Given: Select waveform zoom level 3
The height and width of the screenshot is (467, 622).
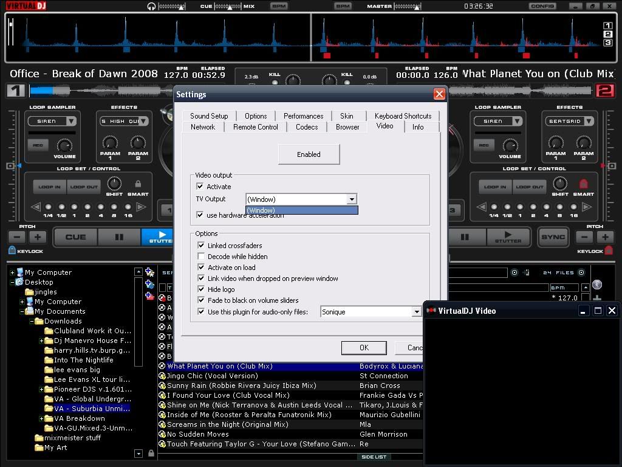Looking at the screenshot, I should [607, 43].
